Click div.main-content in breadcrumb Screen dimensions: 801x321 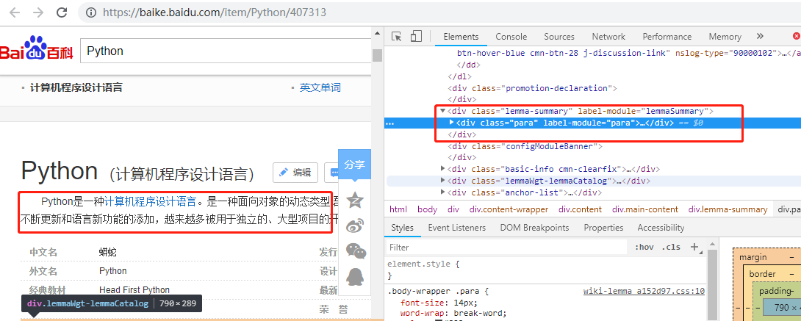[645, 209]
